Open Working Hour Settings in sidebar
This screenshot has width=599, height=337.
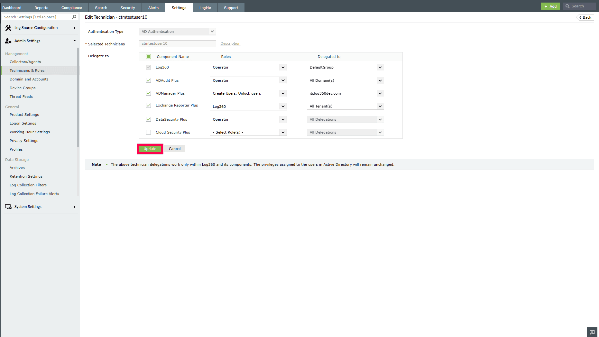point(30,132)
